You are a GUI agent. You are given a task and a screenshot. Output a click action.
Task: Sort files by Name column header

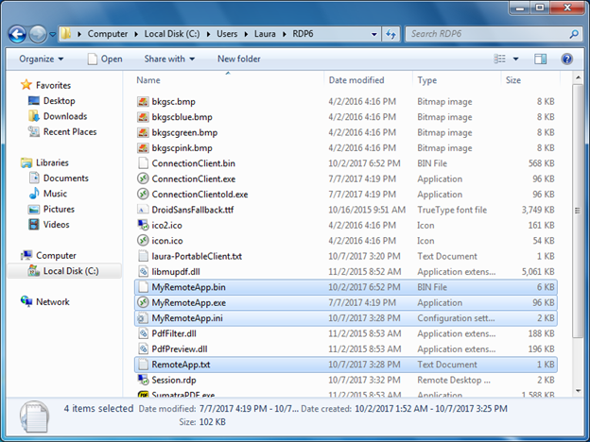coord(148,80)
